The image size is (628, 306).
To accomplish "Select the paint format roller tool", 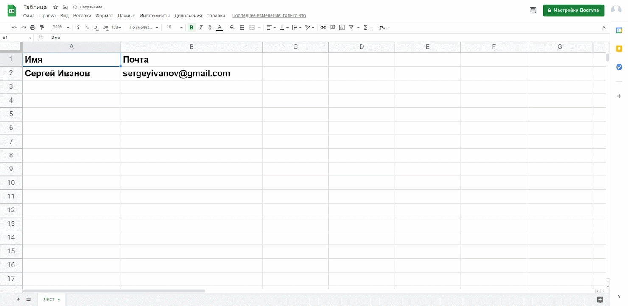I will (x=42, y=28).
